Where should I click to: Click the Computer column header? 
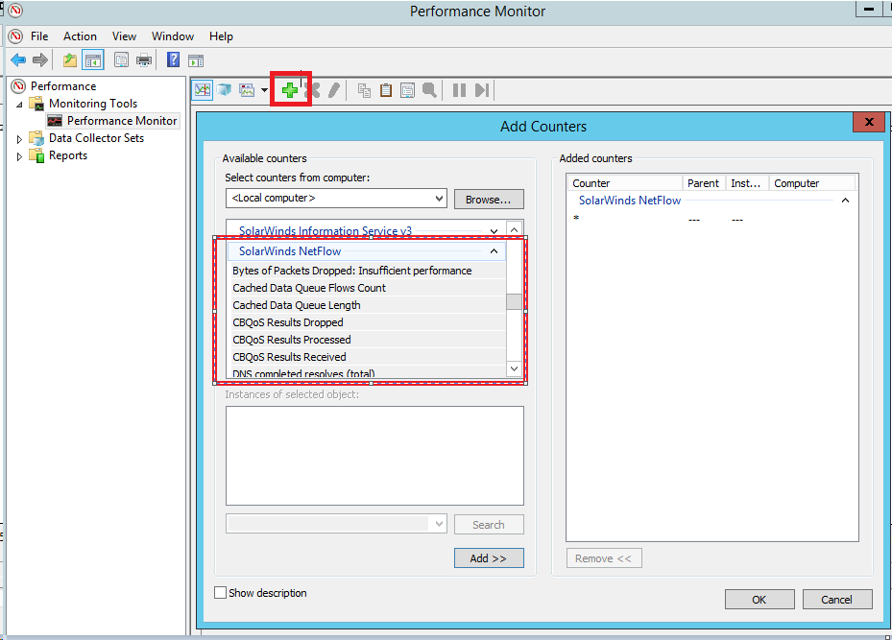[811, 183]
